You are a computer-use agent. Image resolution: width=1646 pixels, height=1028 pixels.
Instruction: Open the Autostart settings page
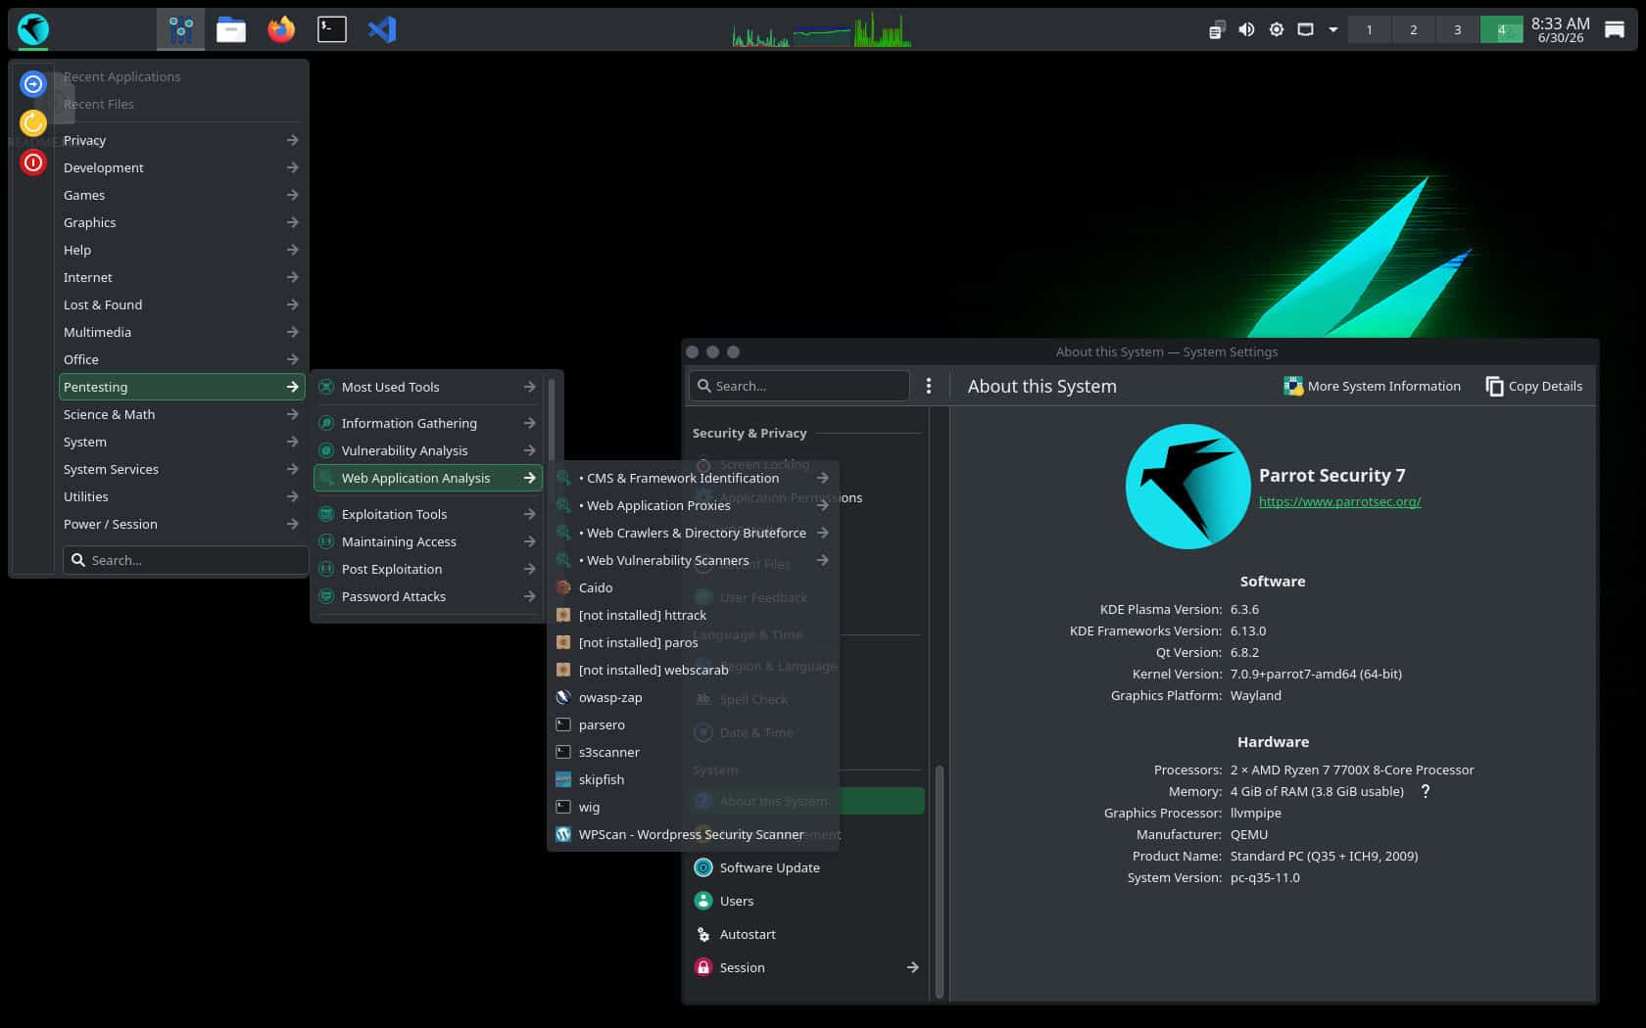tap(807, 934)
